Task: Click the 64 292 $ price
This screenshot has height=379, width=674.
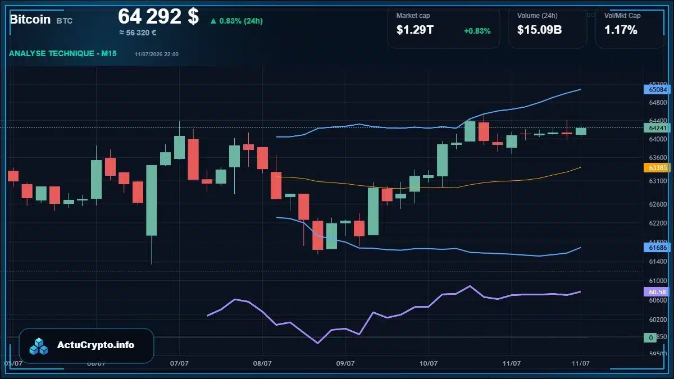Action: click(158, 16)
